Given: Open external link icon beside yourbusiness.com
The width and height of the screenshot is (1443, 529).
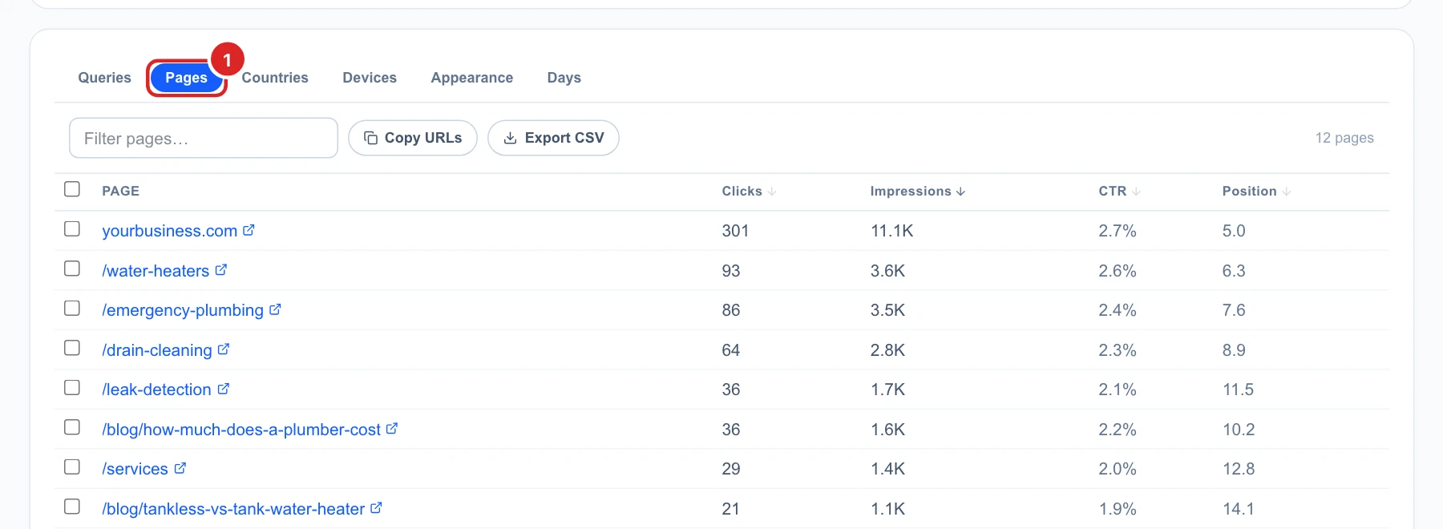Looking at the screenshot, I should point(249,230).
